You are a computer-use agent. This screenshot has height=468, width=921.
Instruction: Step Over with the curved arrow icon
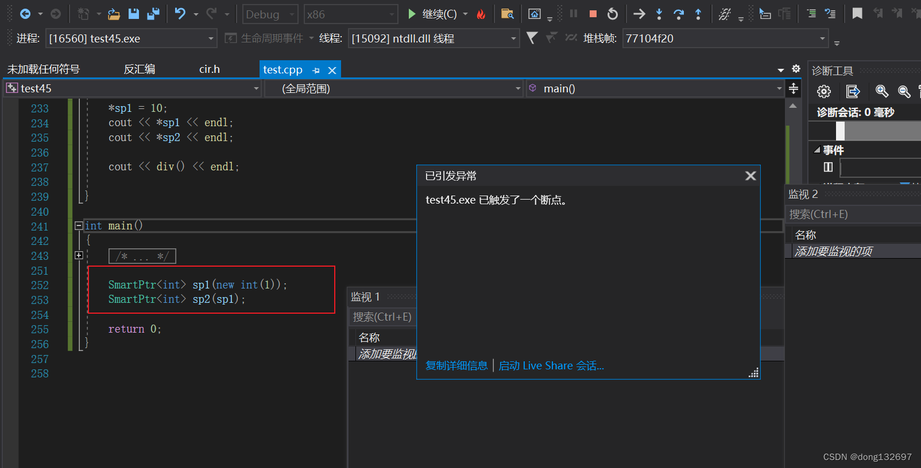pyautogui.click(x=679, y=14)
